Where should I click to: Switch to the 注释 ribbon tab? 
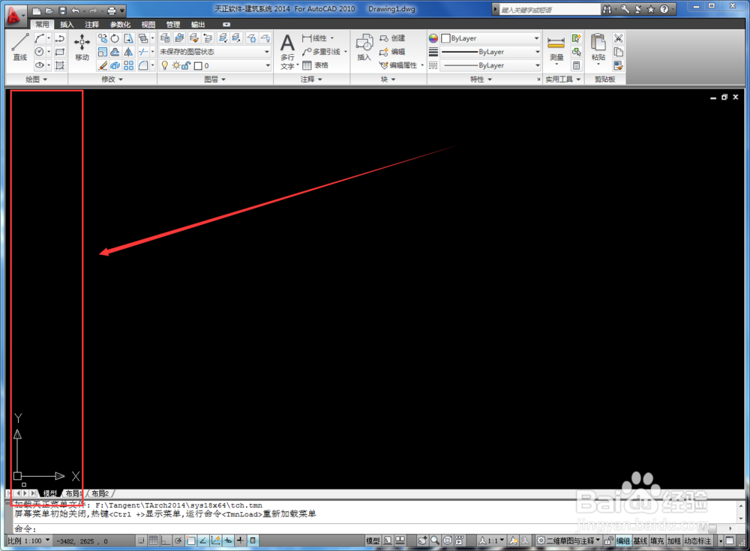(x=91, y=25)
